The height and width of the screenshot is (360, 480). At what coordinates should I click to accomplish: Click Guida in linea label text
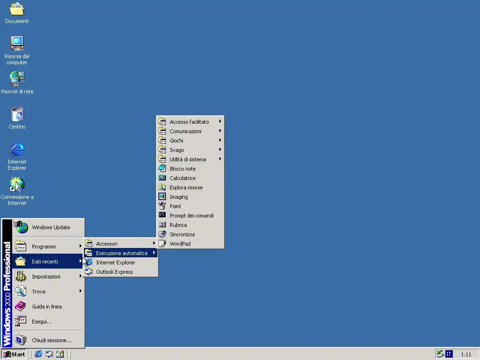tap(46, 307)
